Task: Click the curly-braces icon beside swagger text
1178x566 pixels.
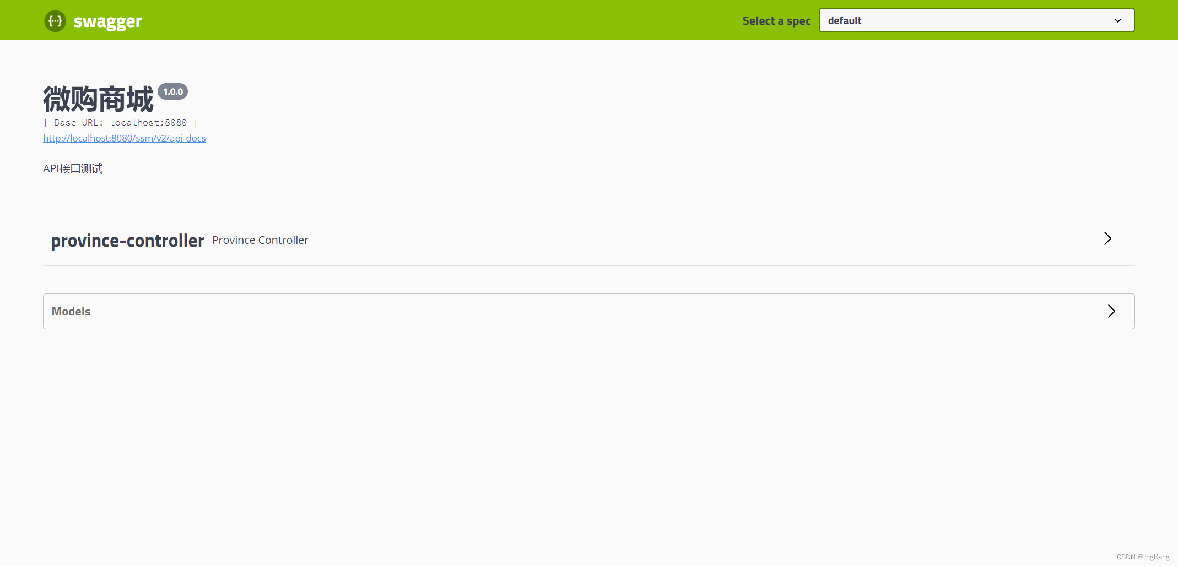Action: tap(55, 20)
